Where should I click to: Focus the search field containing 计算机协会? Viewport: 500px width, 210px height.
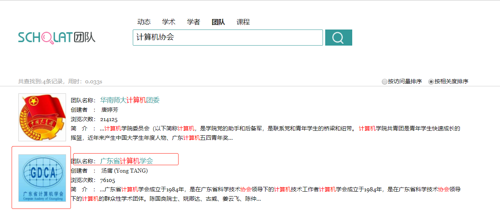(227, 37)
